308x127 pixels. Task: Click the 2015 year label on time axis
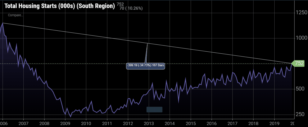click(190, 123)
